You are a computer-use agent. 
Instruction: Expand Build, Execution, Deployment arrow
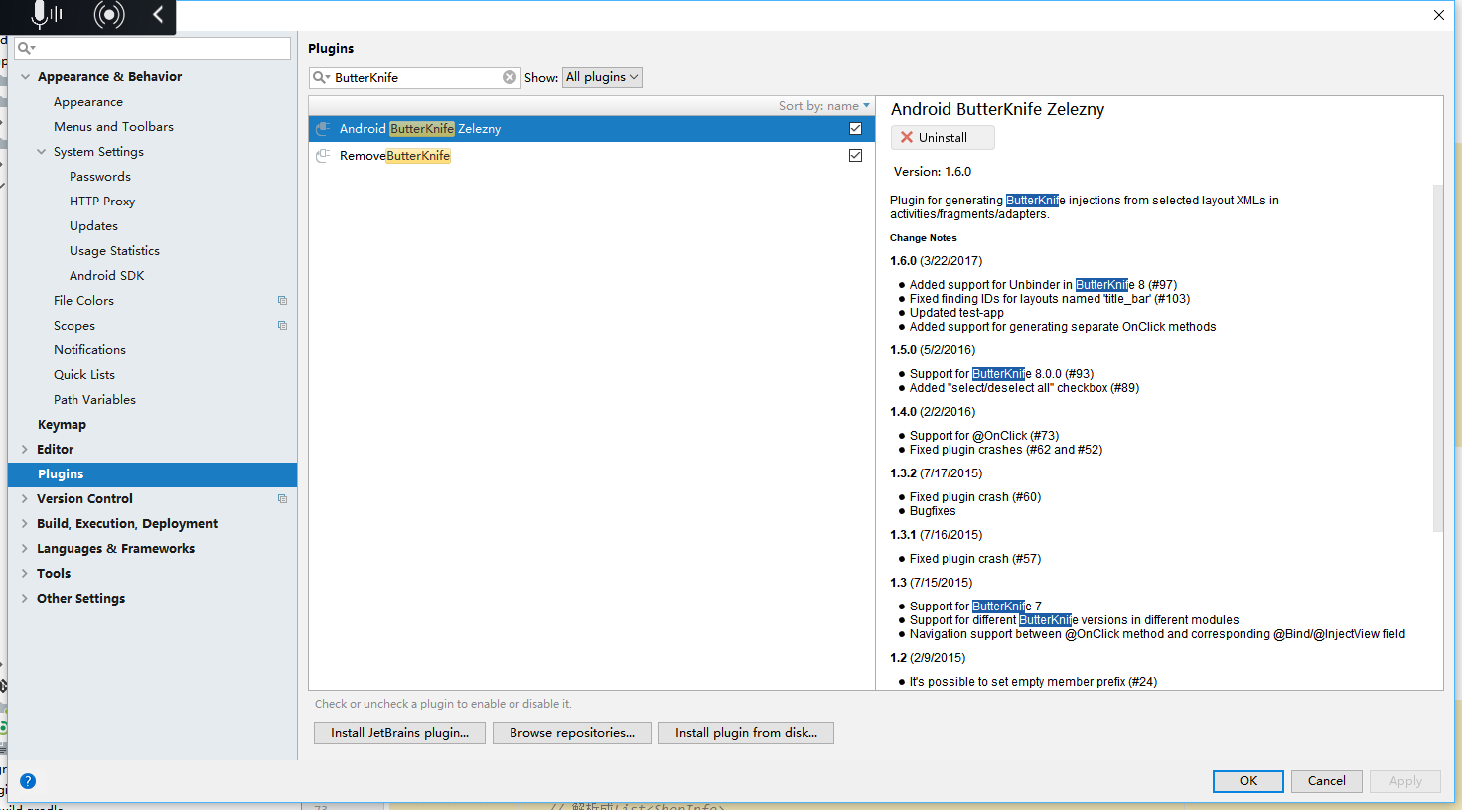(25, 524)
